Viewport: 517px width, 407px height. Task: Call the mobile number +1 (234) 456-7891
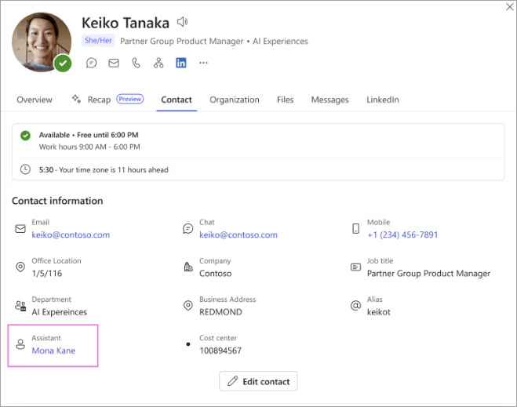(402, 234)
